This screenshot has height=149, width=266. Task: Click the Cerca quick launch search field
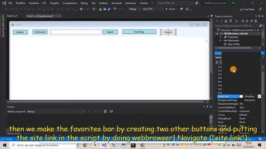(x=175, y=3)
